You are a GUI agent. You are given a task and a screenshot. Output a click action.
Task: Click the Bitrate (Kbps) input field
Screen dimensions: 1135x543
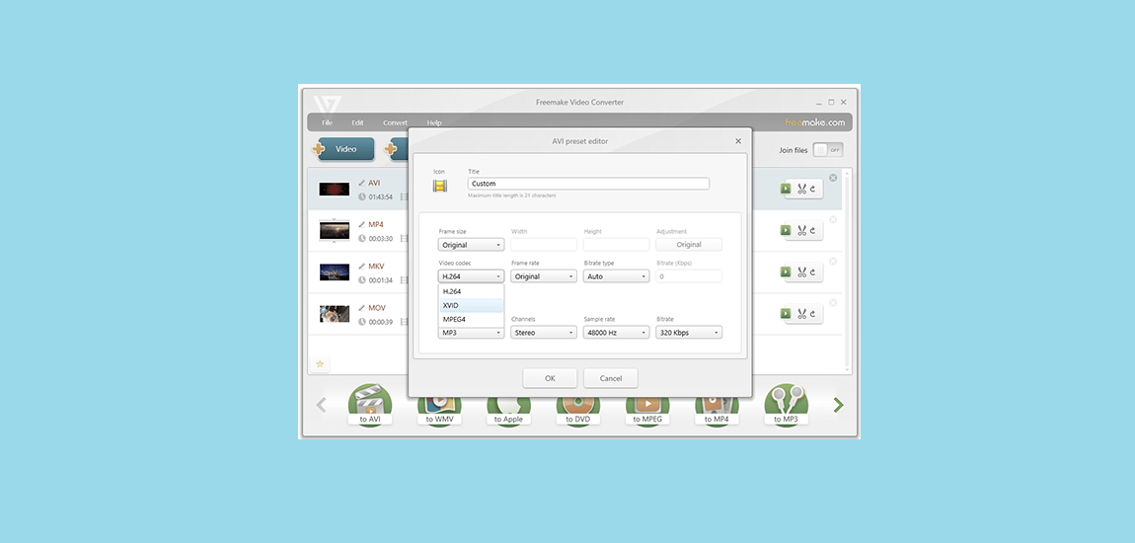[x=688, y=275]
